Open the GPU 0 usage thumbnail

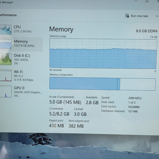pos(6,92)
